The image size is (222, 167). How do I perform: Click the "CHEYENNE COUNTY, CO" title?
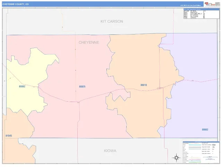click(x=16, y=4)
